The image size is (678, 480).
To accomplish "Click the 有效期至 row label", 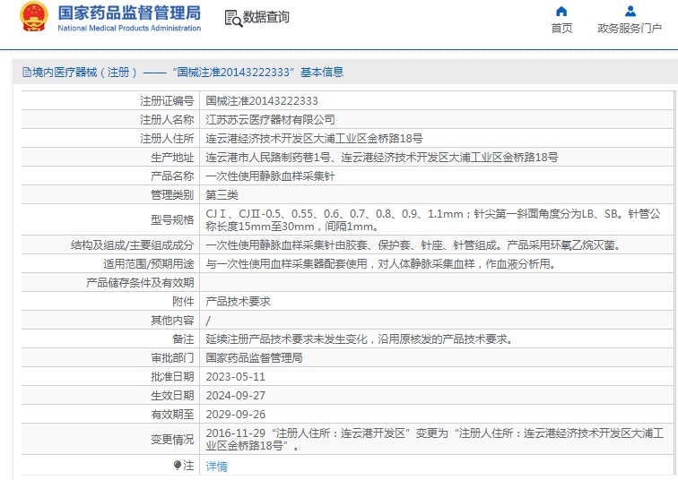I will (172, 415).
